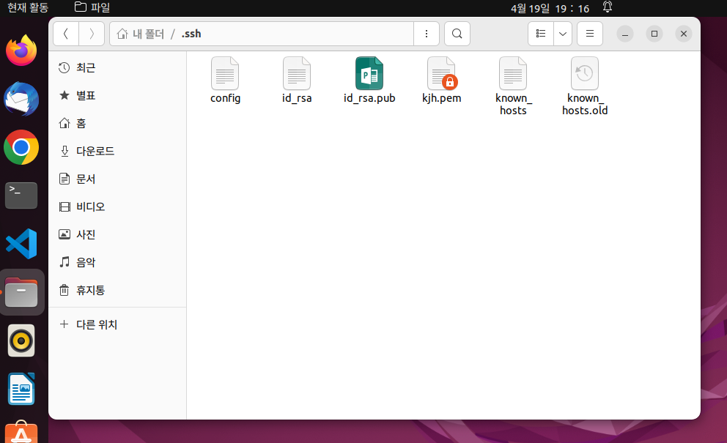Image resolution: width=727 pixels, height=443 pixels.
Task: Launch Google Chrome from the dock
Action: tap(21, 147)
